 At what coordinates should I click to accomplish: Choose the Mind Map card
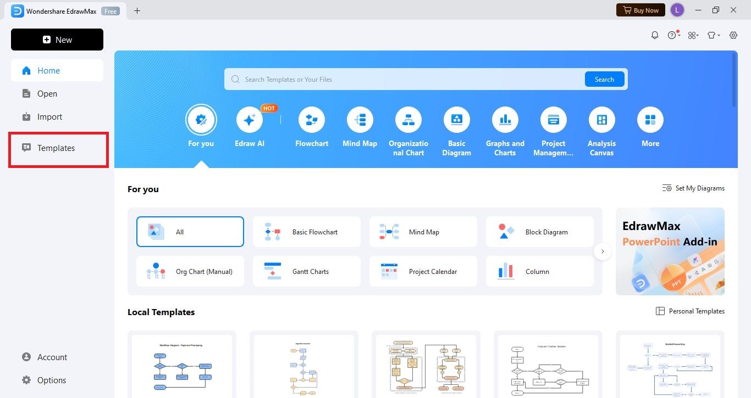tap(423, 232)
